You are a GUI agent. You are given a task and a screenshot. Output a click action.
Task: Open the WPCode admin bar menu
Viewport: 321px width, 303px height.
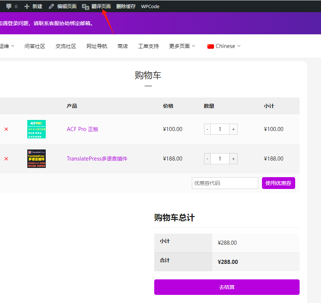[x=150, y=6]
